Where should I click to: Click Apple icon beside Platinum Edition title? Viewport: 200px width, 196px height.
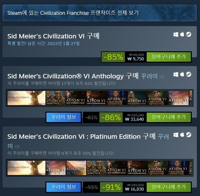coord(182,135)
